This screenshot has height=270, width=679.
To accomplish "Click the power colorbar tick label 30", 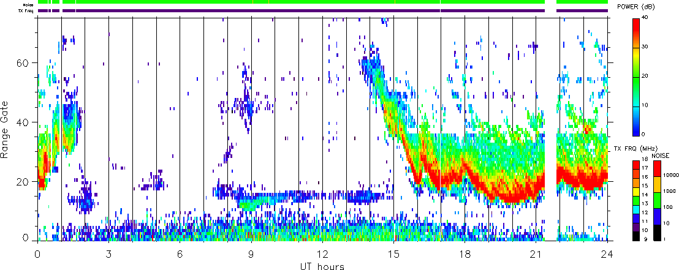I will [644, 47].
